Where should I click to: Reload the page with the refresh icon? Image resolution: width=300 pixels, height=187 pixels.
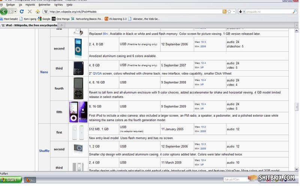click(x=22, y=12)
